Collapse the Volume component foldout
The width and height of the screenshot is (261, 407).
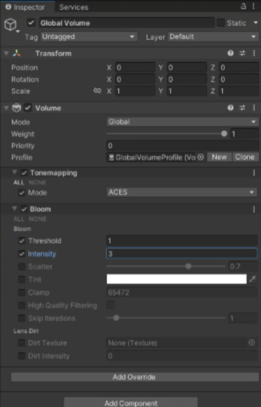click(x=6, y=108)
